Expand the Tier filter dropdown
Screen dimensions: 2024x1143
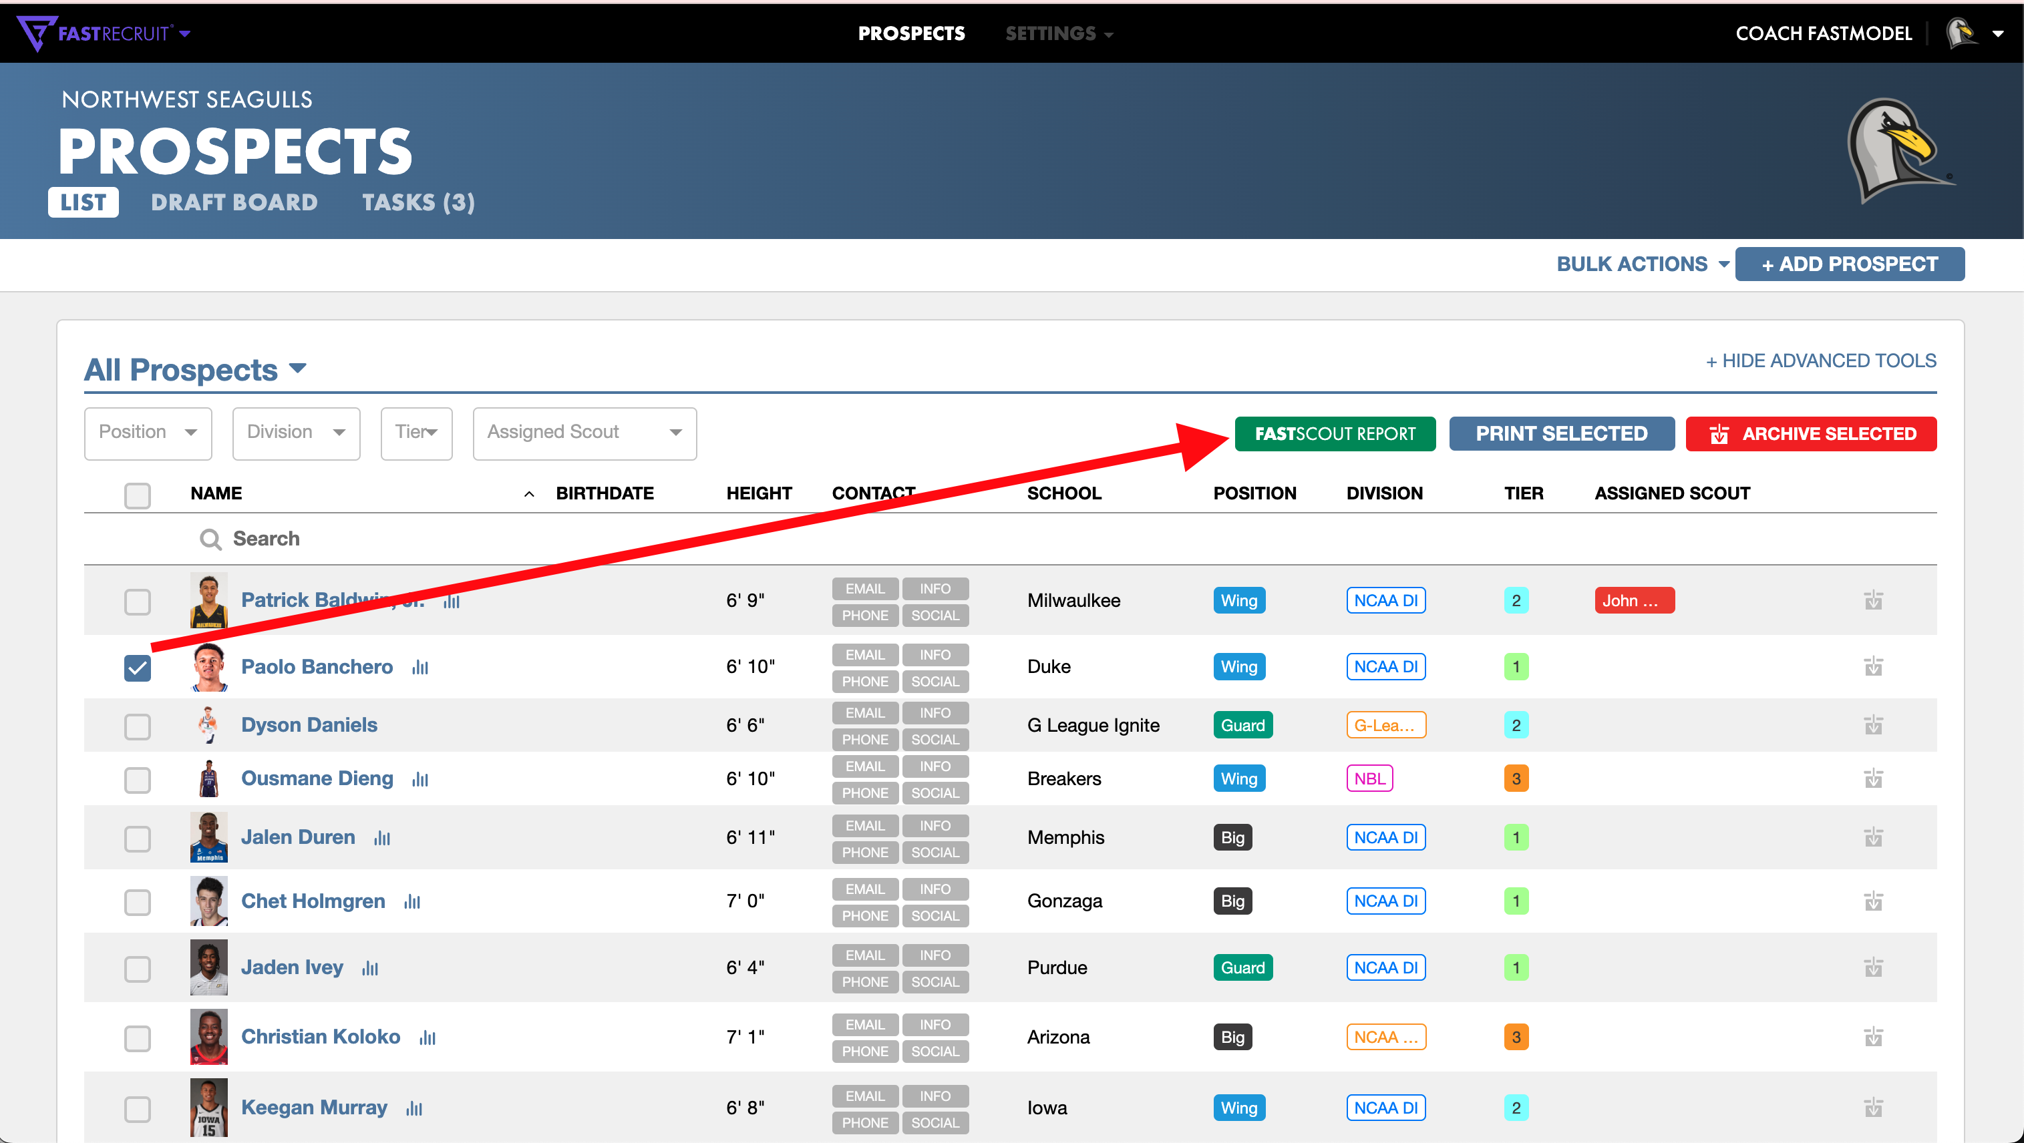[x=416, y=433]
